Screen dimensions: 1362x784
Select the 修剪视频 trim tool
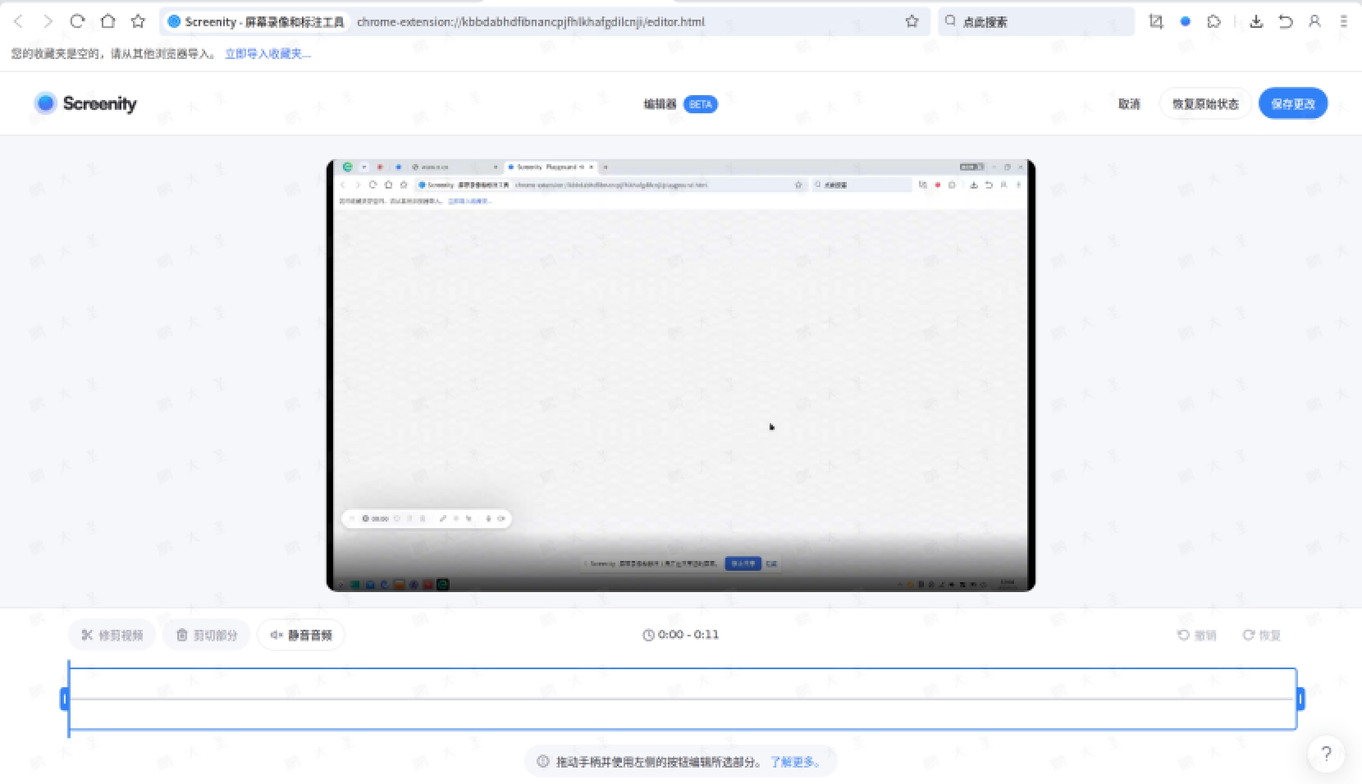[x=112, y=634]
